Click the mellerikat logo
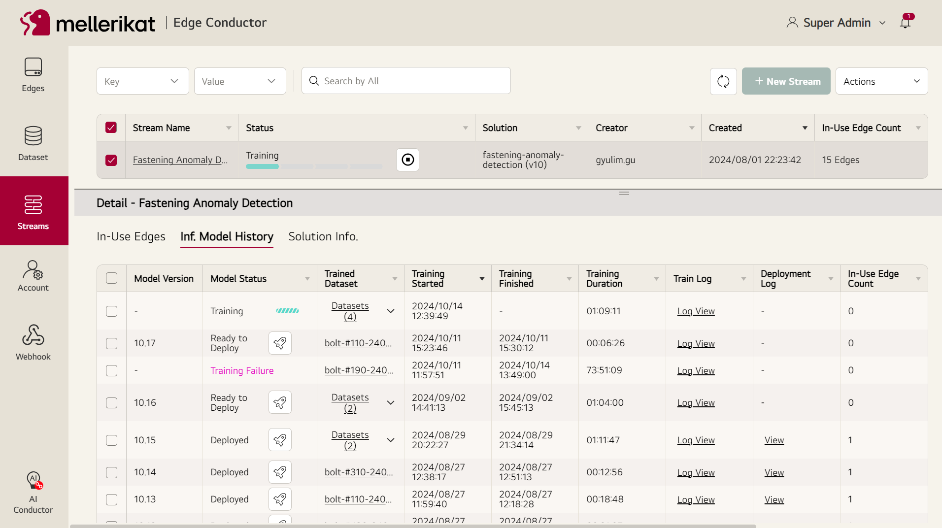Viewport: 942px width, 528px height. tap(87, 23)
